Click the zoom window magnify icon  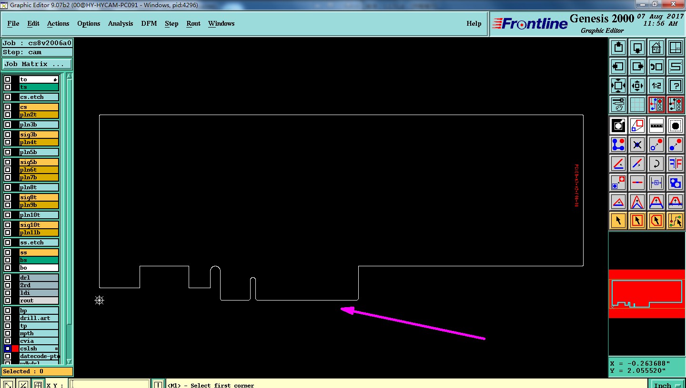(x=618, y=126)
